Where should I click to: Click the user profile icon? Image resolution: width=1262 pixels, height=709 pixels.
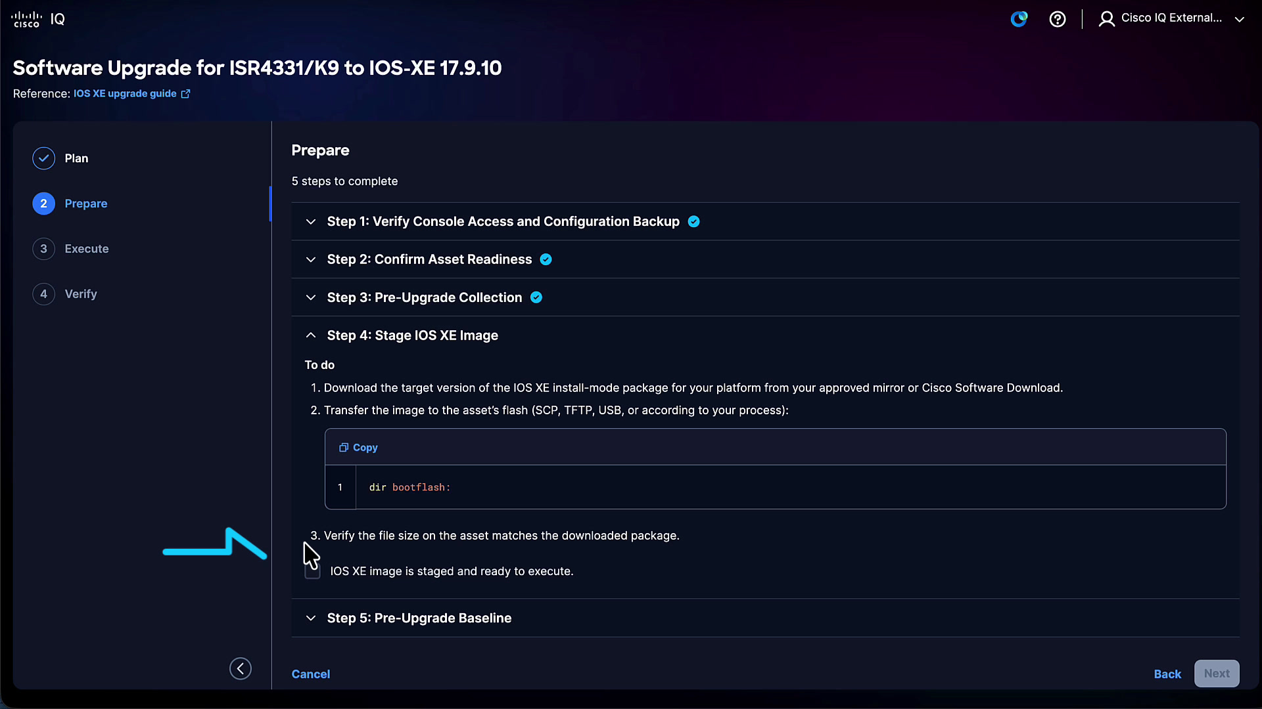1107,19
